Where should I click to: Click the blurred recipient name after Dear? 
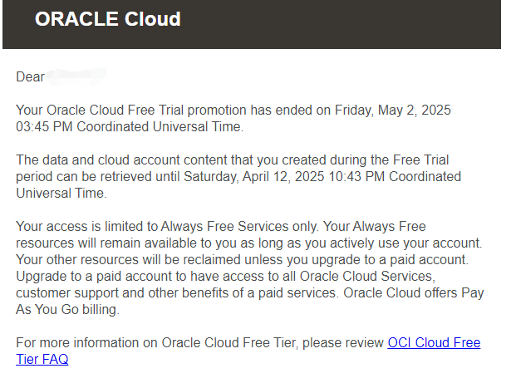tap(76, 76)
